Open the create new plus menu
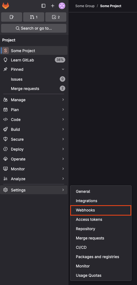137x285 pixels. point(53,6)
